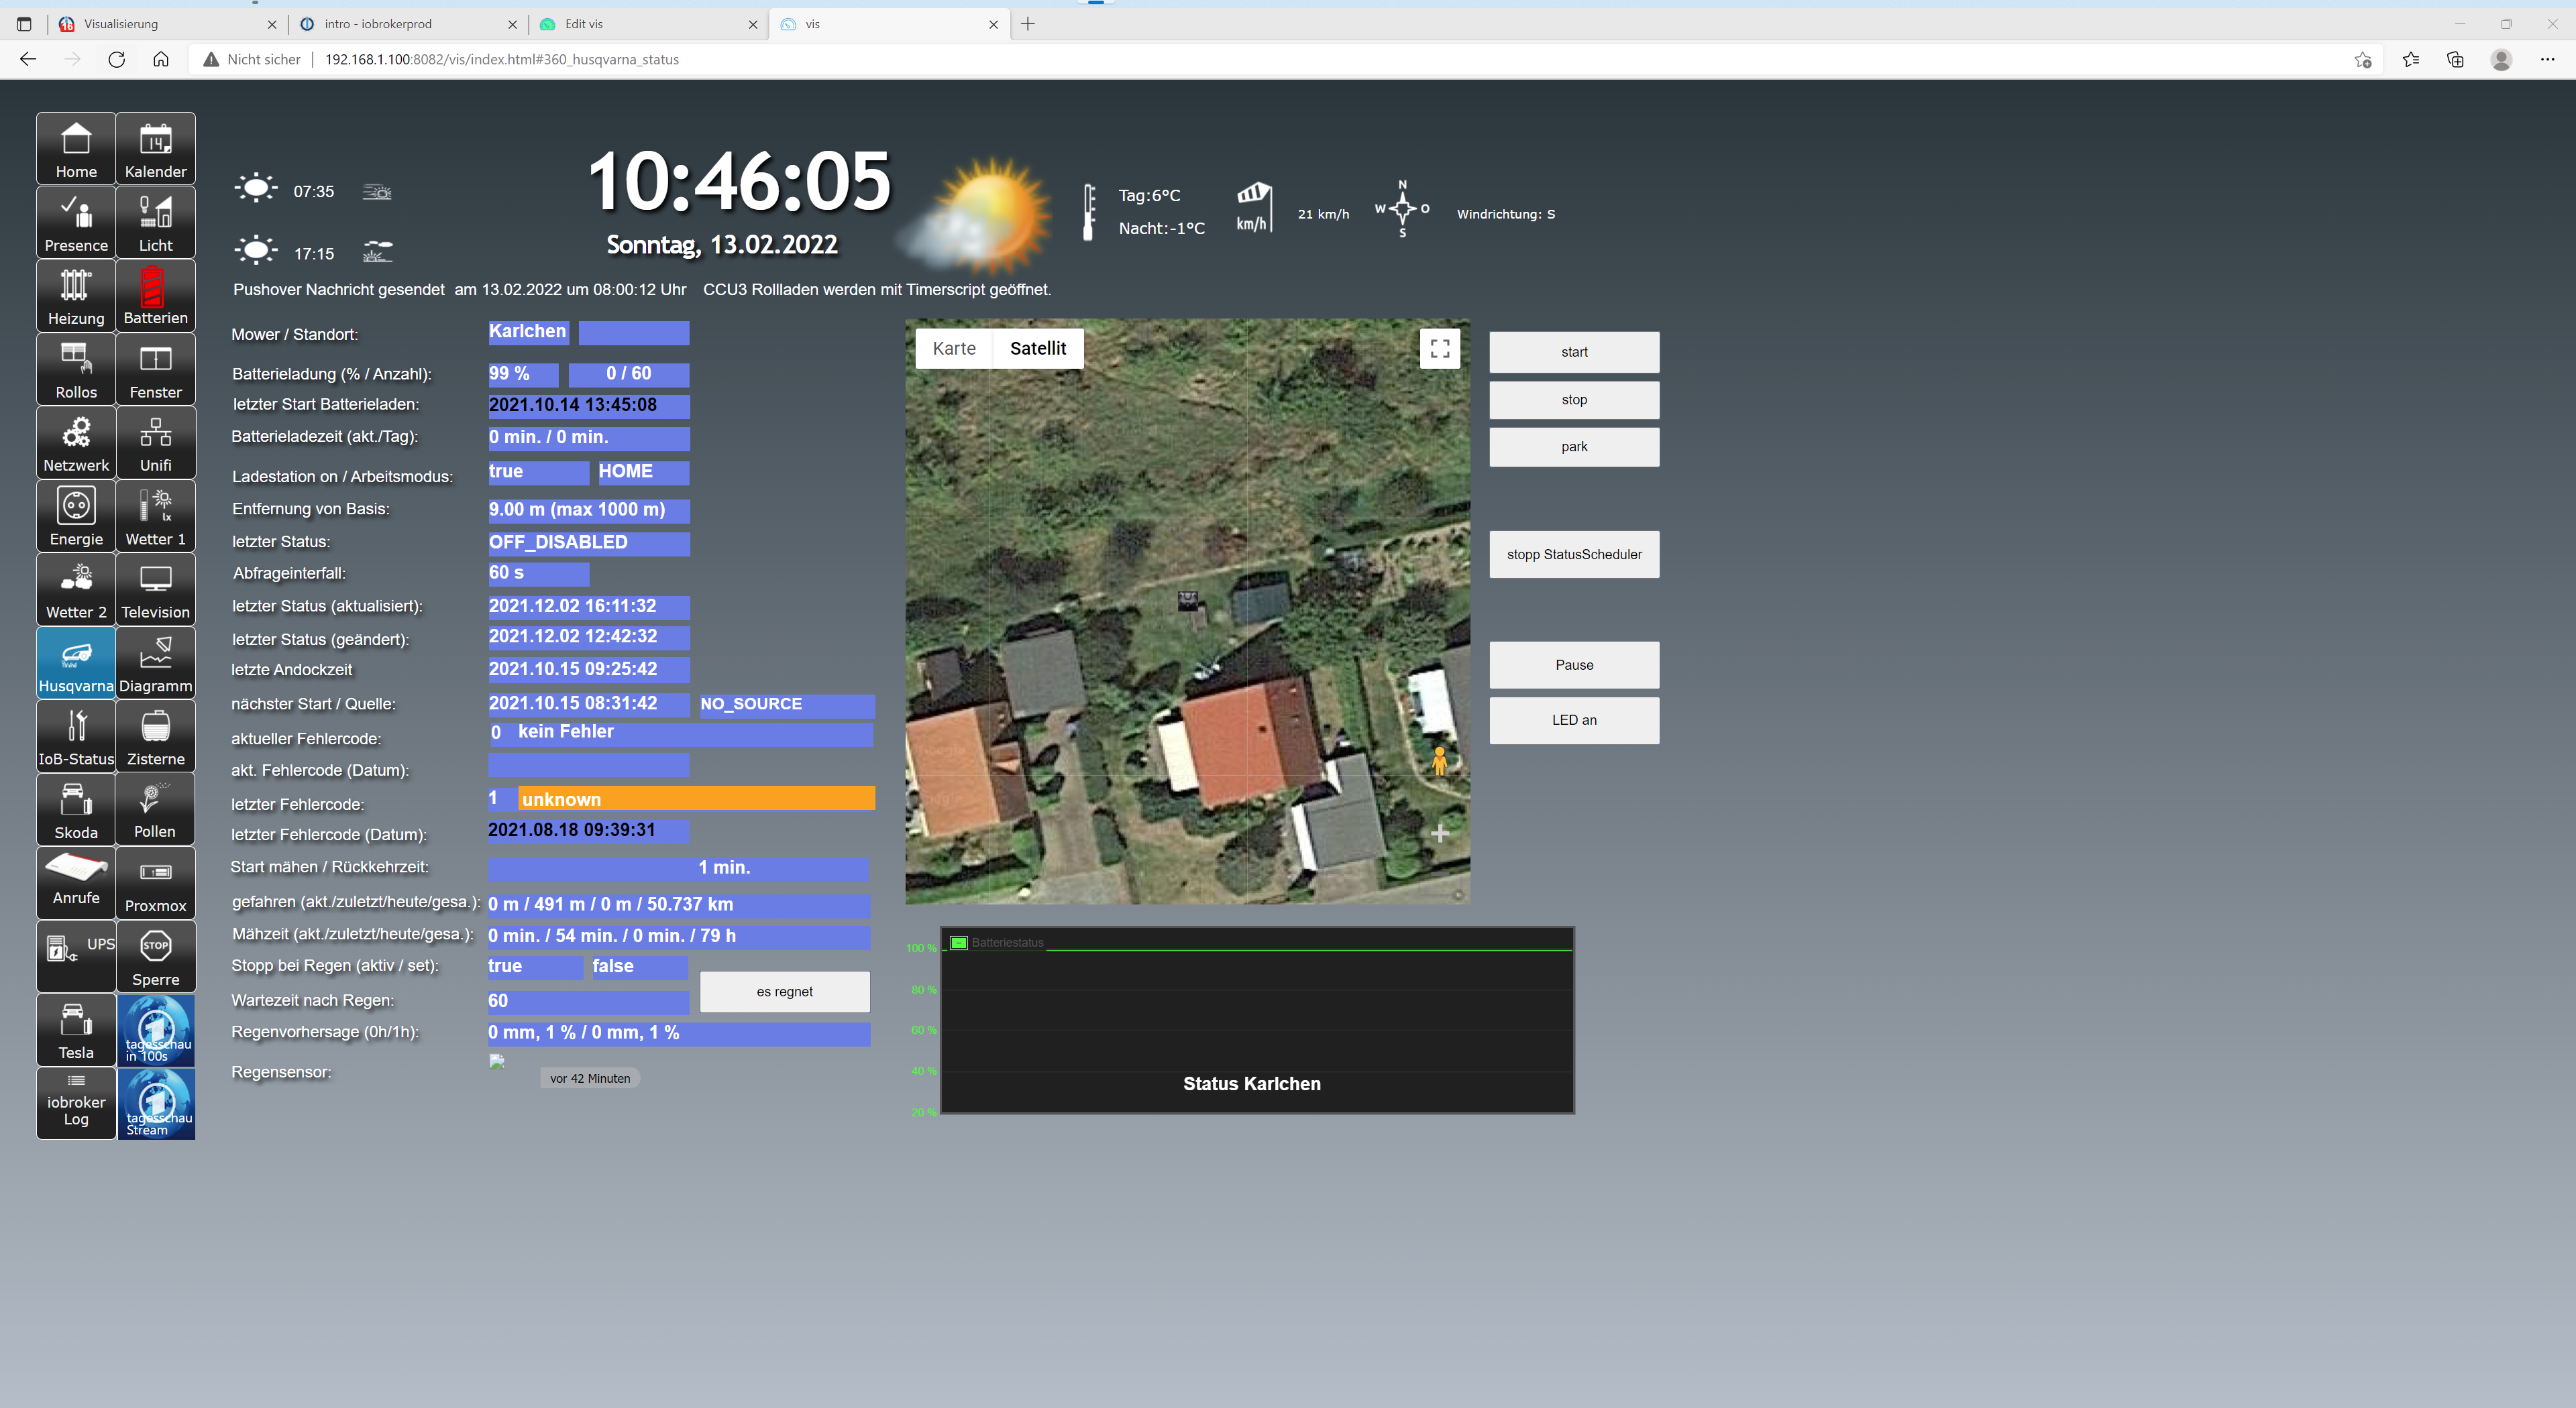
Task: Open browser settings and more menu
Action: tap(2546, 59)
